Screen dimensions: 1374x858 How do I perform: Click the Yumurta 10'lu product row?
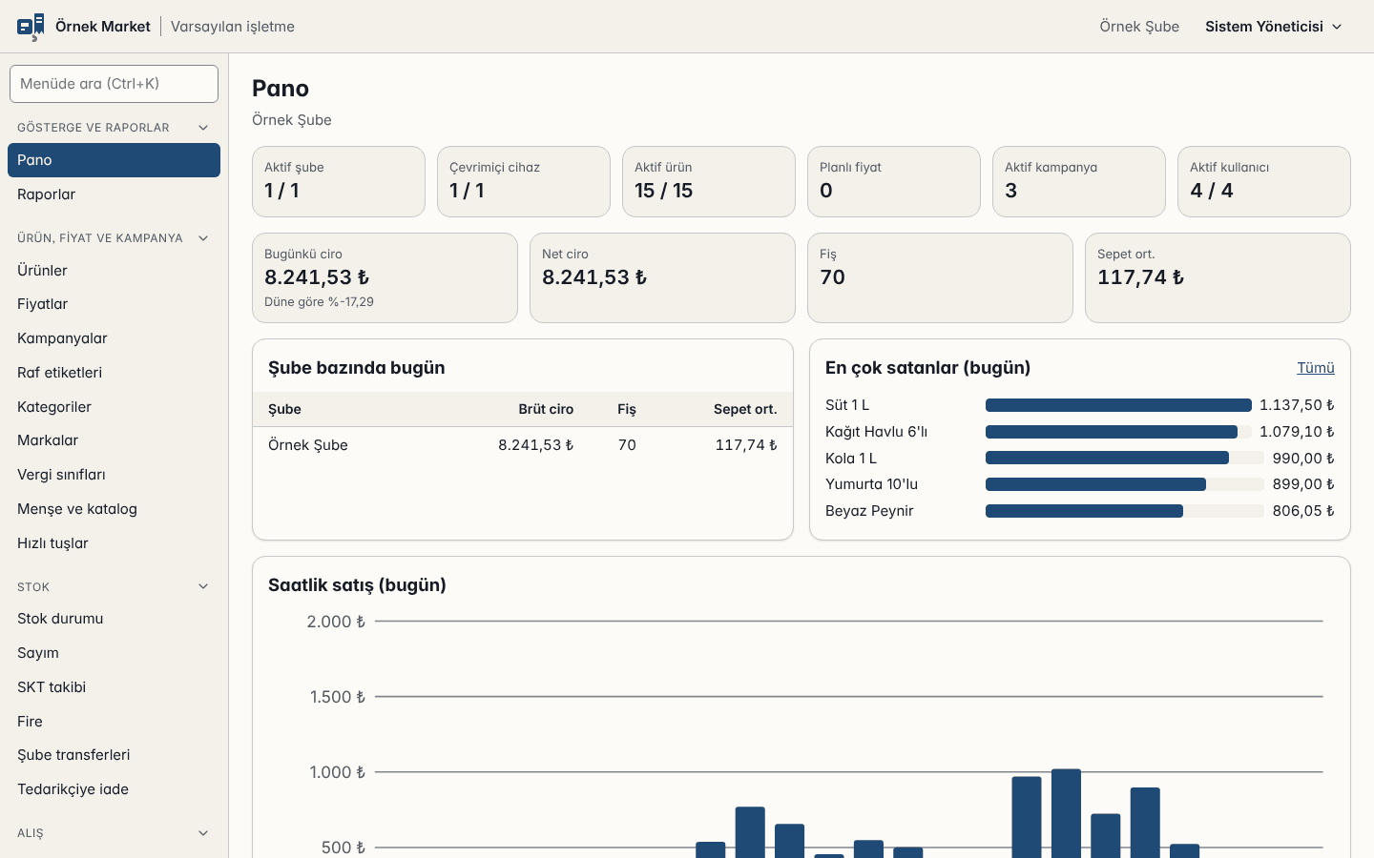tap(1080, 484)
